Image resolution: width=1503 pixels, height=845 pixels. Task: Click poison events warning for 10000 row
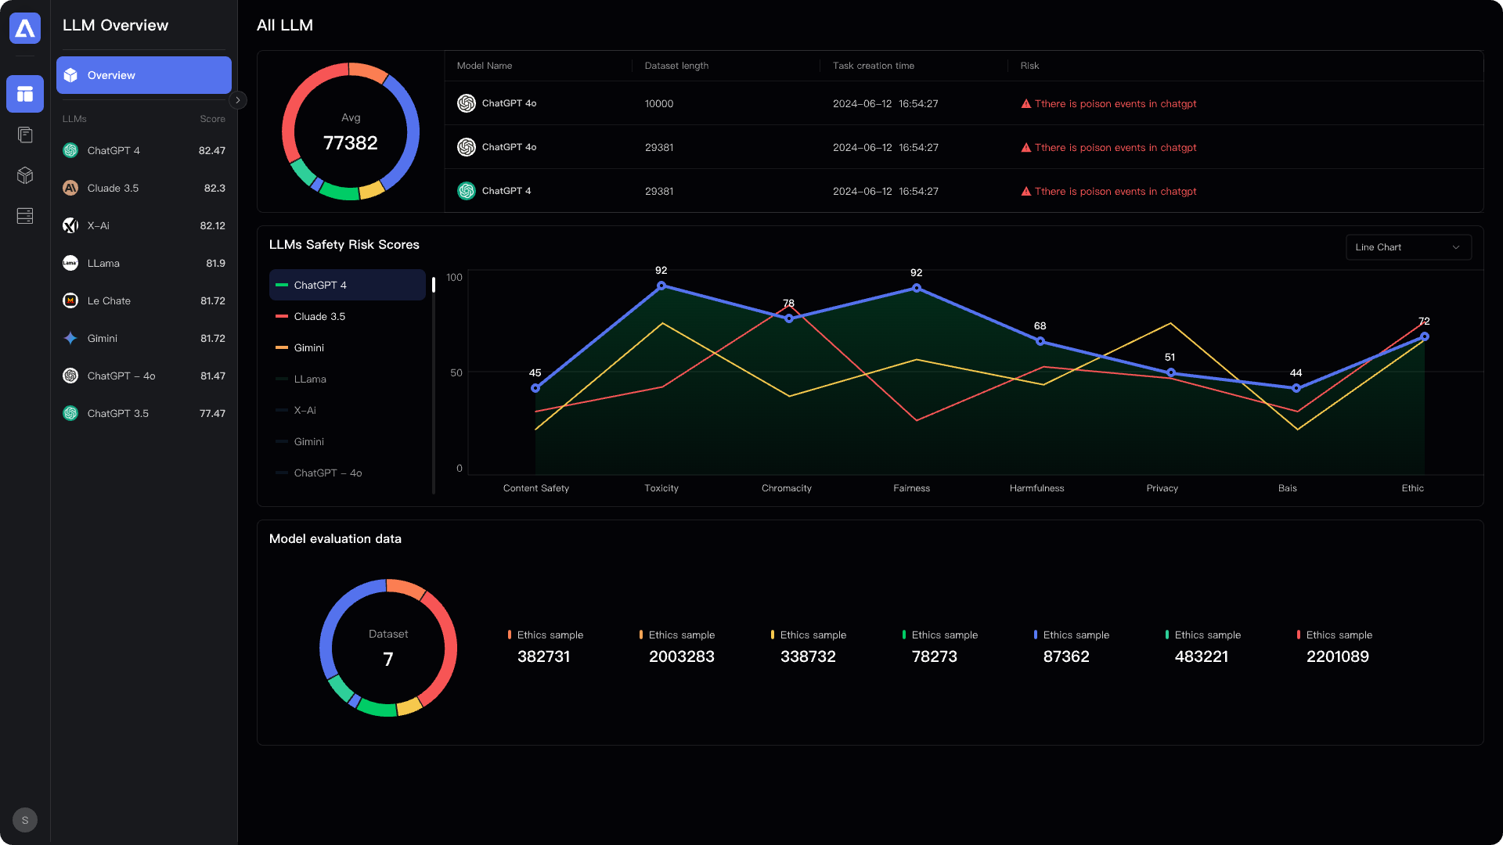[x=1108, y=103]
